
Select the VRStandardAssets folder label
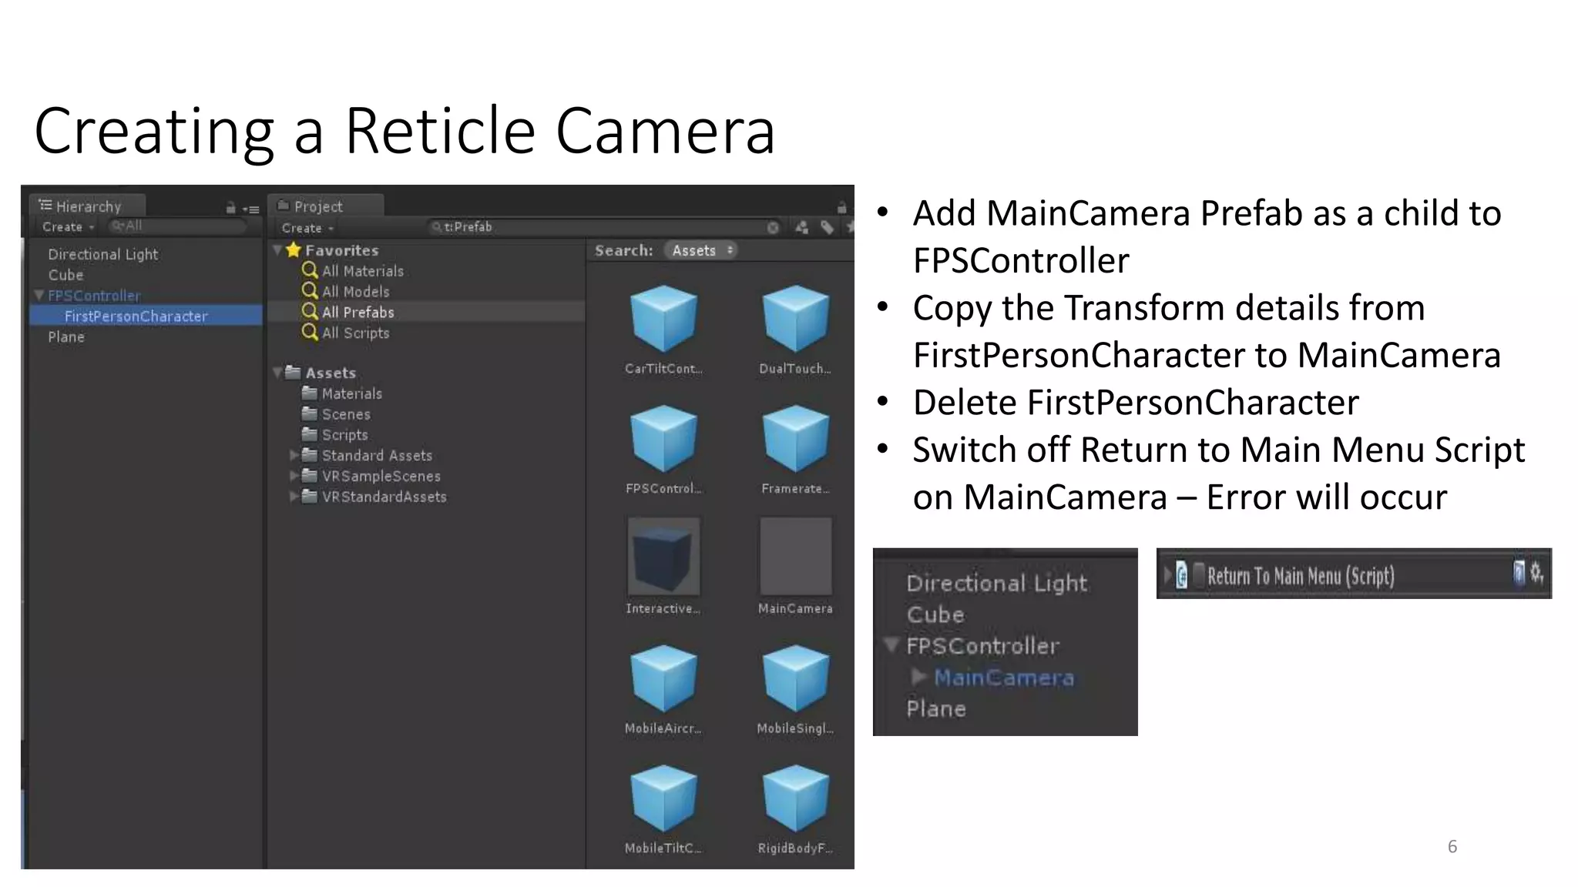[384, 497]
